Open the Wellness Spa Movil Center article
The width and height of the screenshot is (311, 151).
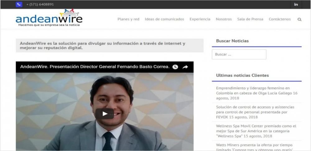tap(256, 131)
